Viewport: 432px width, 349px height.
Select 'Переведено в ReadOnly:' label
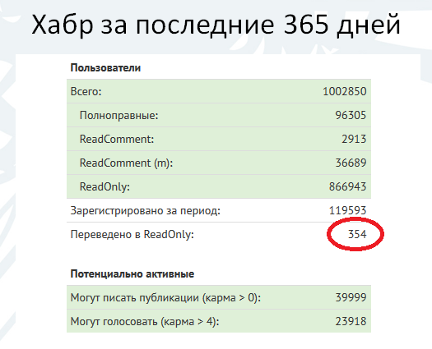click(x=132, y=235)
